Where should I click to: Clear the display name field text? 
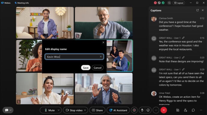(101, 57)
